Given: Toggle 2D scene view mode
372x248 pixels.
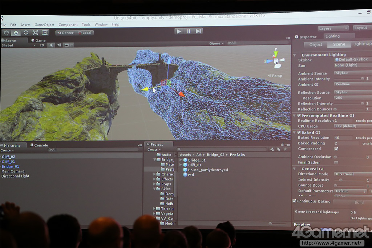Looking at the screenshot, I should pos(42,45).
